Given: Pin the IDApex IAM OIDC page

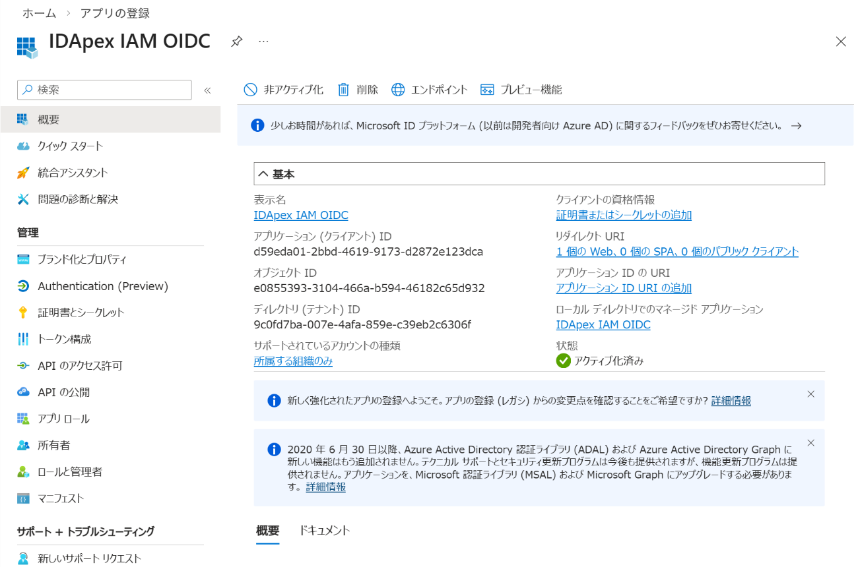Looking at the screenshot, I should (x=236, y=42).
